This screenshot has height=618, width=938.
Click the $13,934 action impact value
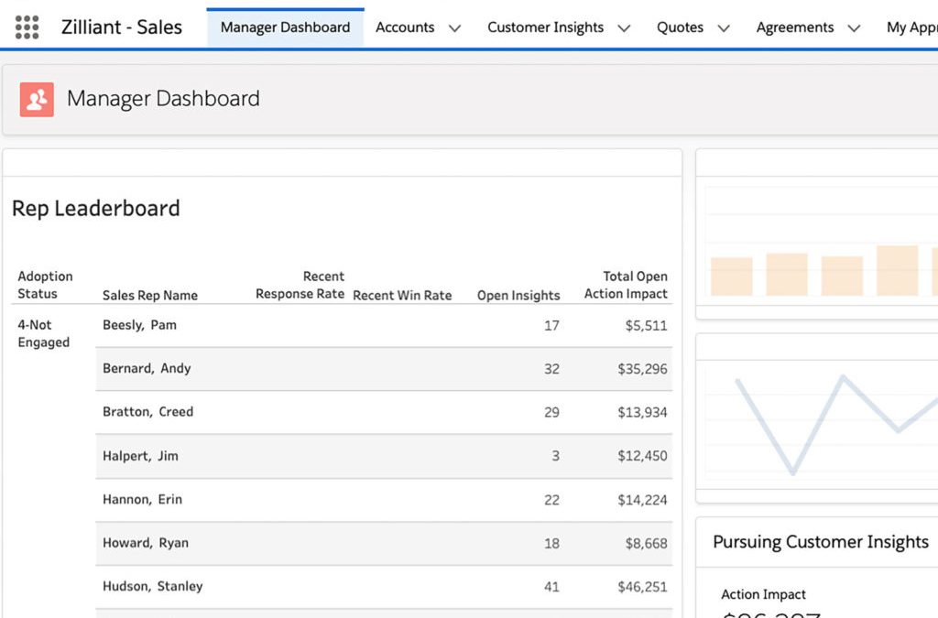pos(642,412)
